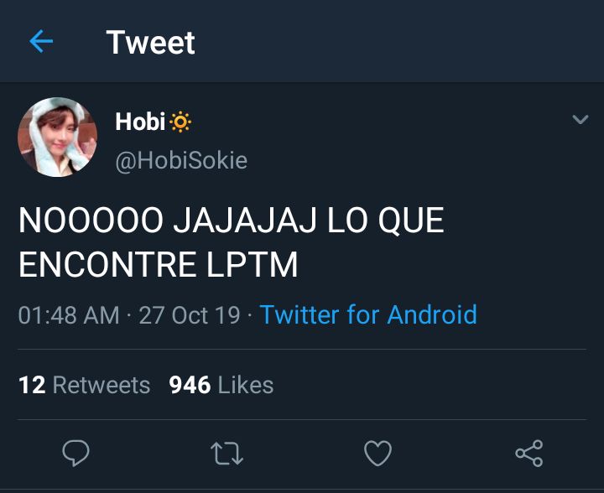Click ENCONTRE LPTM text line
This screenshot has width=604, height=493.
pyautogui.click(x=159, y=264)
